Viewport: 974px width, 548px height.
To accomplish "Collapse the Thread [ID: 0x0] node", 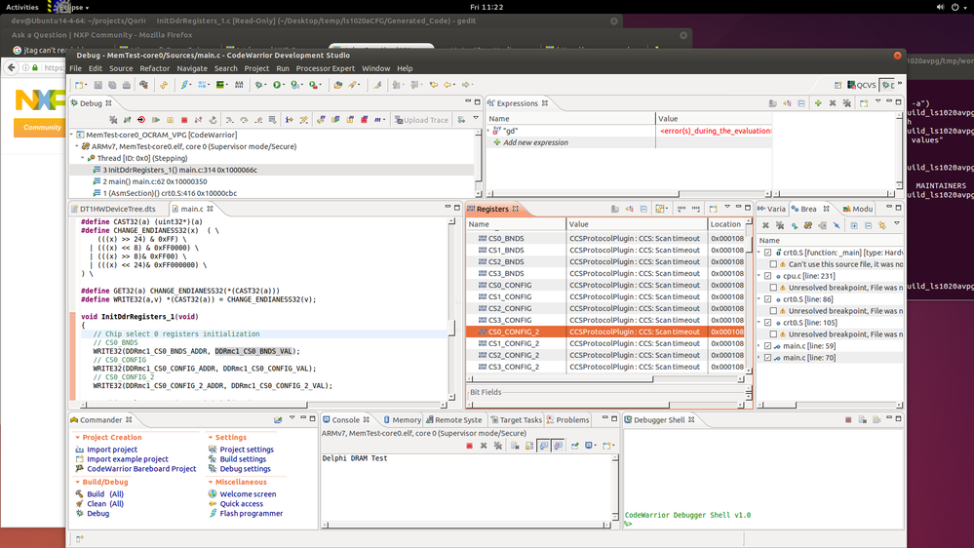I will click(83, 158).
